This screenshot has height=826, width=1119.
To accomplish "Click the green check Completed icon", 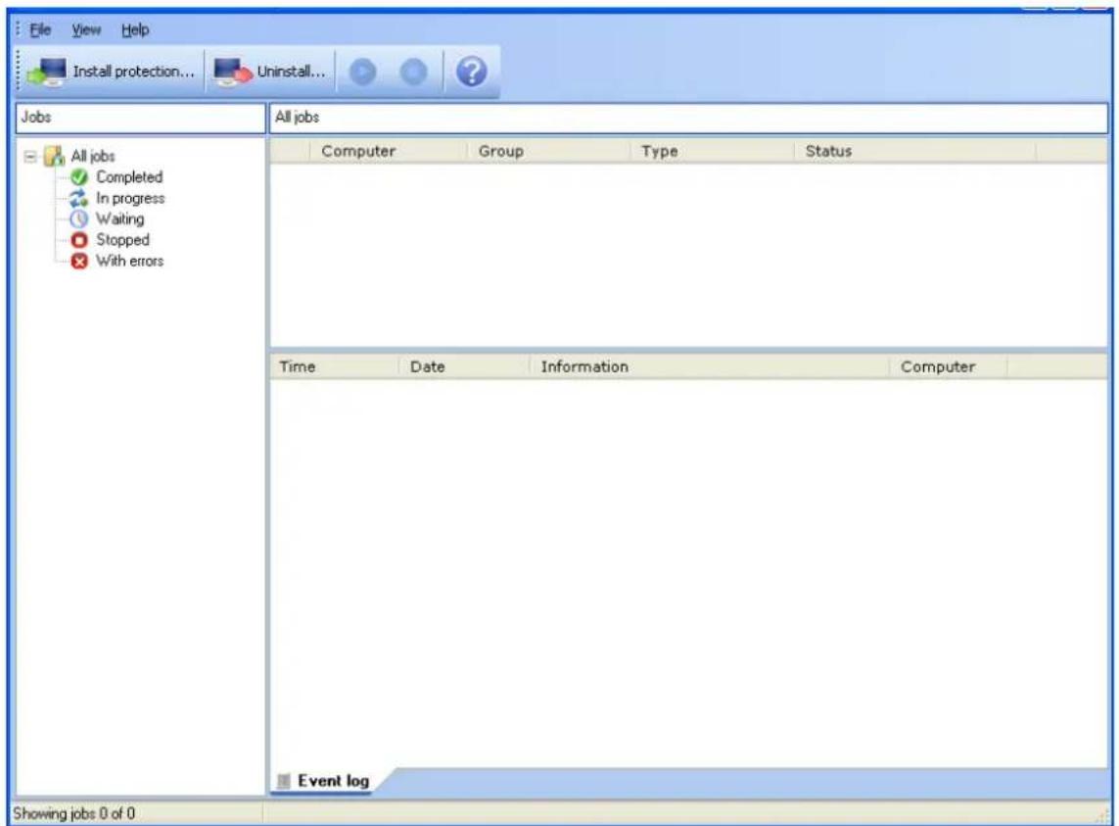I will [79, 177].
